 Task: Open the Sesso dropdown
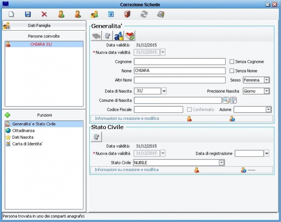(x=267, y=80)
